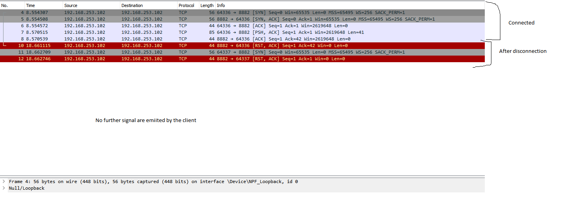
Task: Select packet 7, the PSH, ACK with Len=41
Action: (242, 32)
